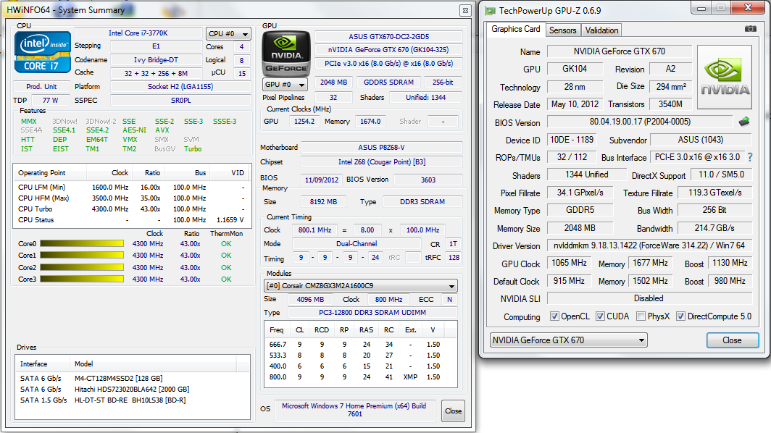The height and width of the screenshot is (433, 771).
Task: Toggle the DirectCompute 5.0 checkbox
Action: pyautogui.click(x=680, y=316)
